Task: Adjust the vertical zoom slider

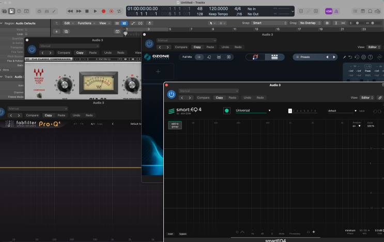Action: [x=357, y=23]
